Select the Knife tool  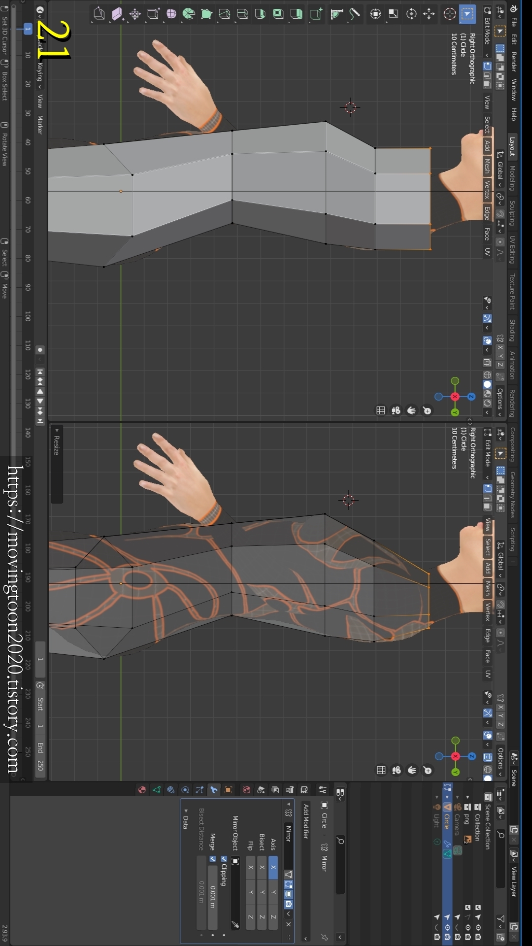pyautogui.click(x=224, y=14)
